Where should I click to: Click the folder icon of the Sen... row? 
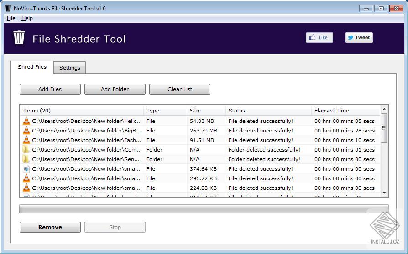26,159
